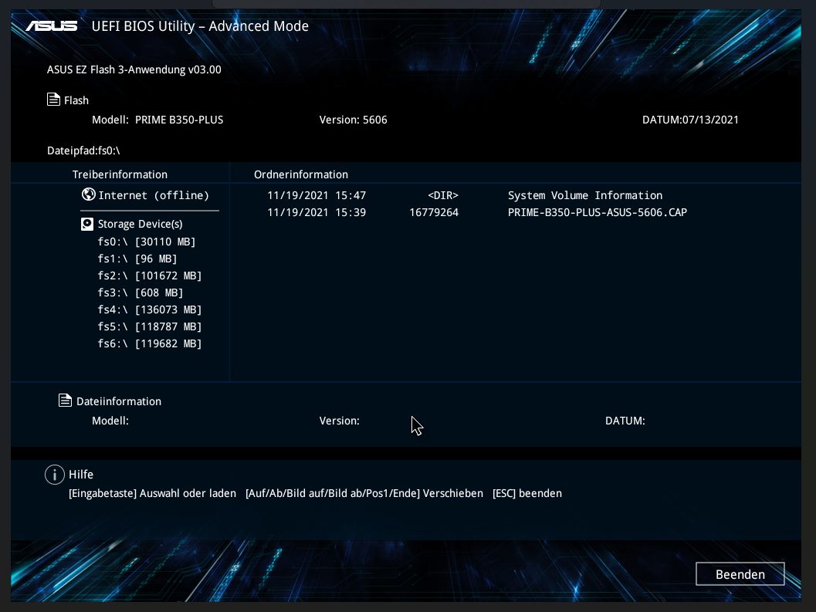Screen dimensions: 816x612
Task: Click the Dateiinformation document icon
Action: point(65,401)
